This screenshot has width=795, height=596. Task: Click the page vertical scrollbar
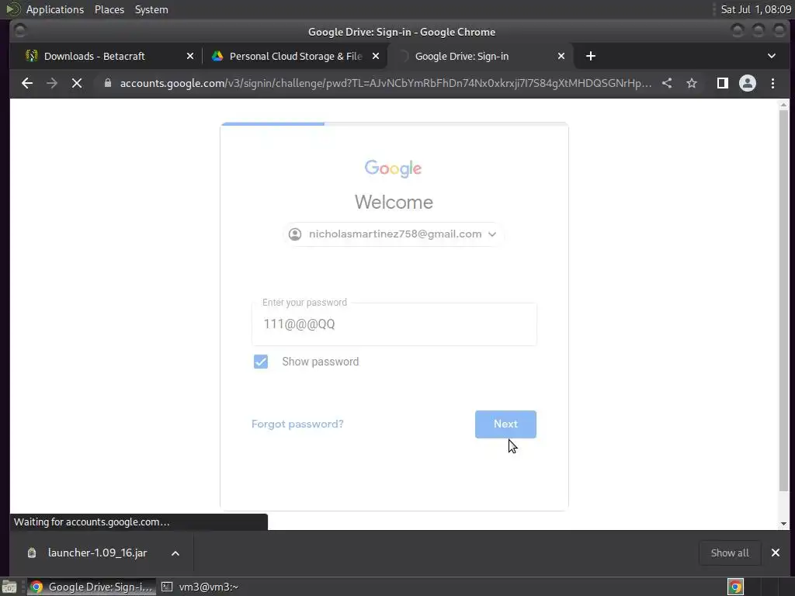784,299
